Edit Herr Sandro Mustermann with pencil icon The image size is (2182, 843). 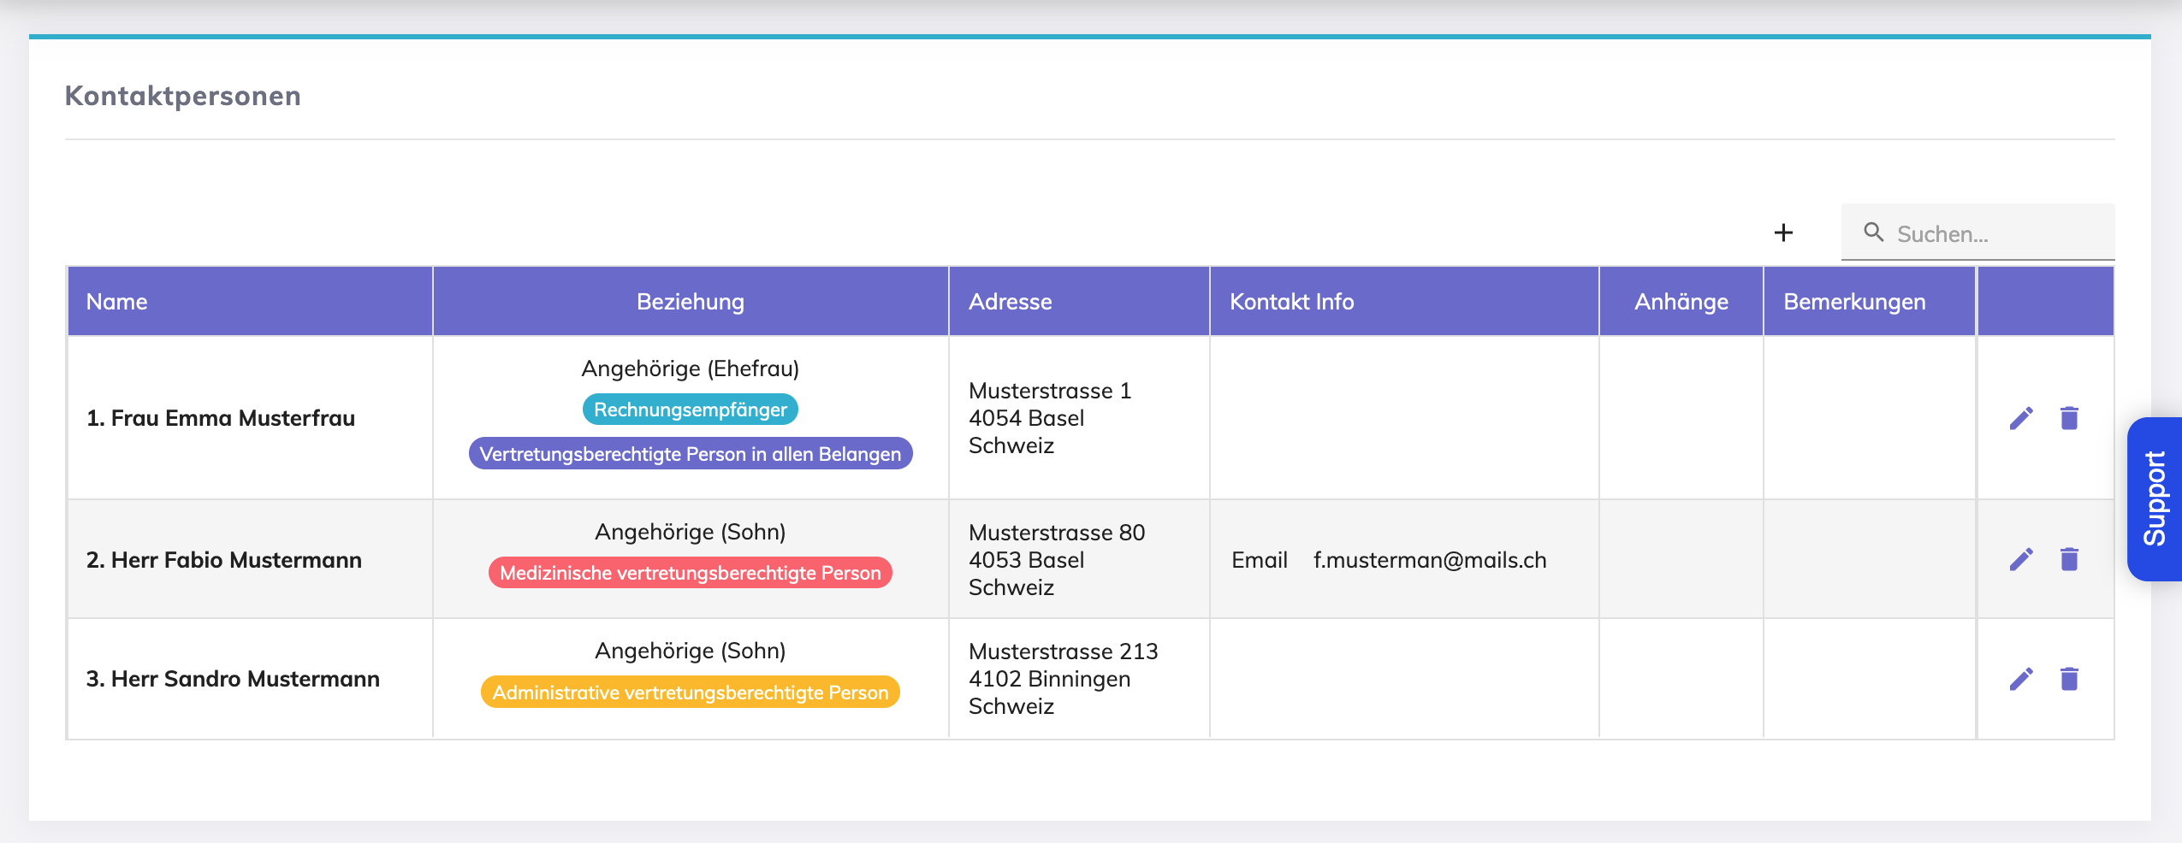(2021, 679)
